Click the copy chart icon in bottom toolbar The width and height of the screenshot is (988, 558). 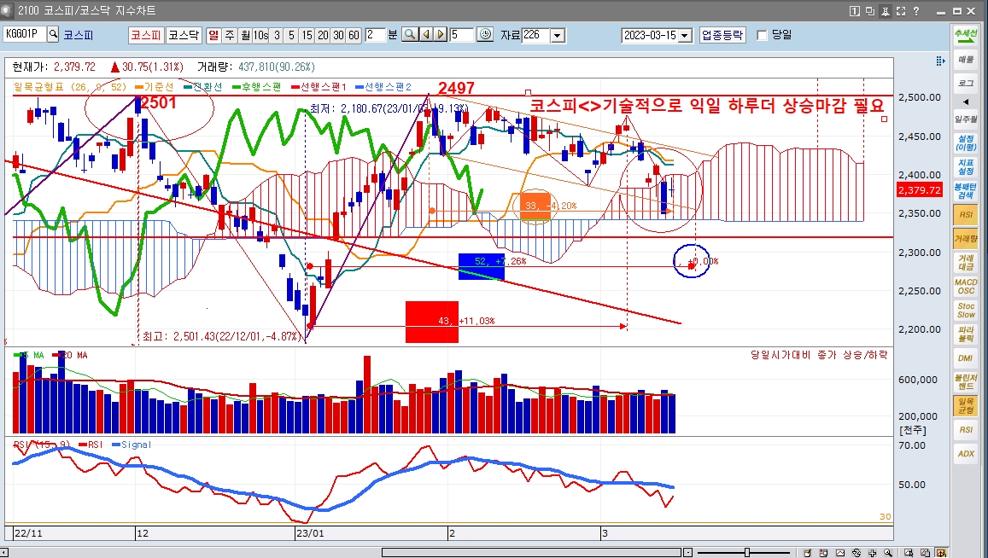pos(926,553)
